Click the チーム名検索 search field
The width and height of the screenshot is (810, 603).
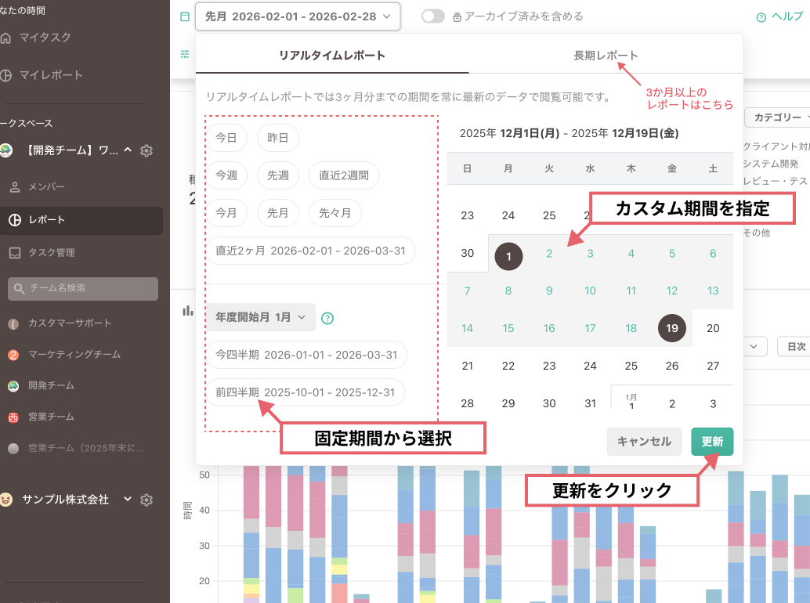[82, 289]
